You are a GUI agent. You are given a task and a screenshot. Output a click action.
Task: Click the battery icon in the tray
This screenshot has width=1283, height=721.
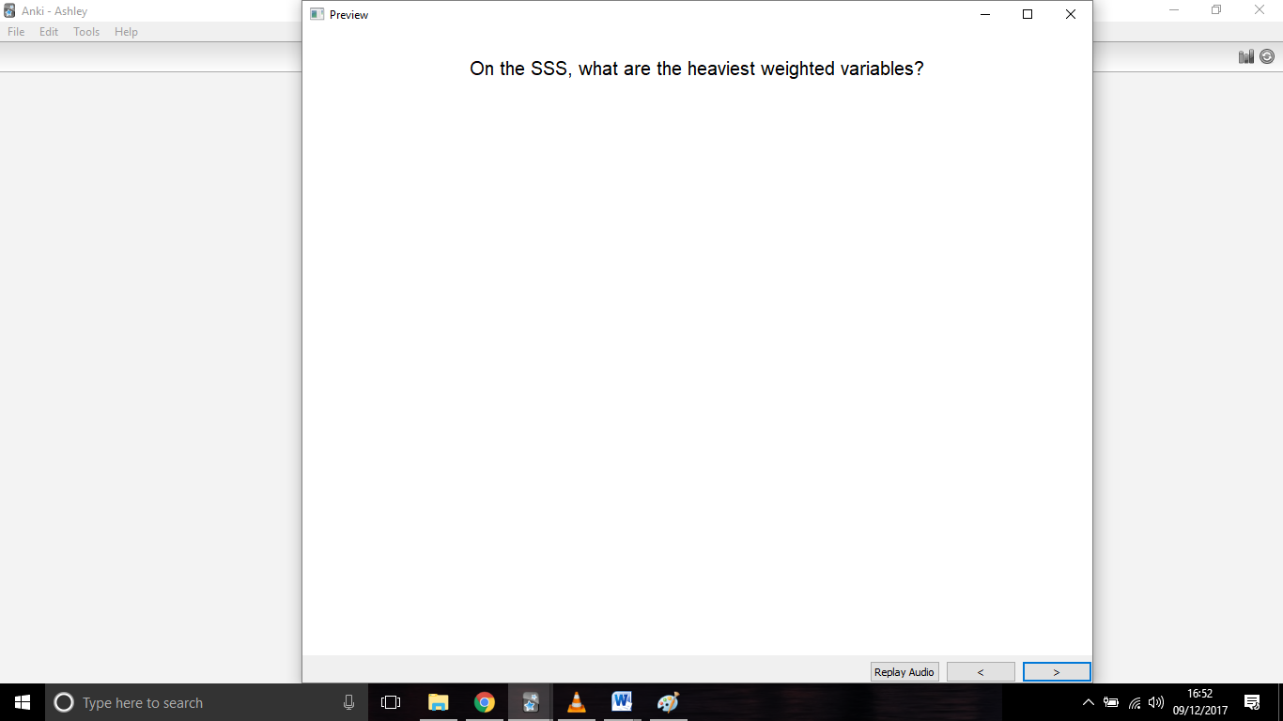(x=1111, y=702)
